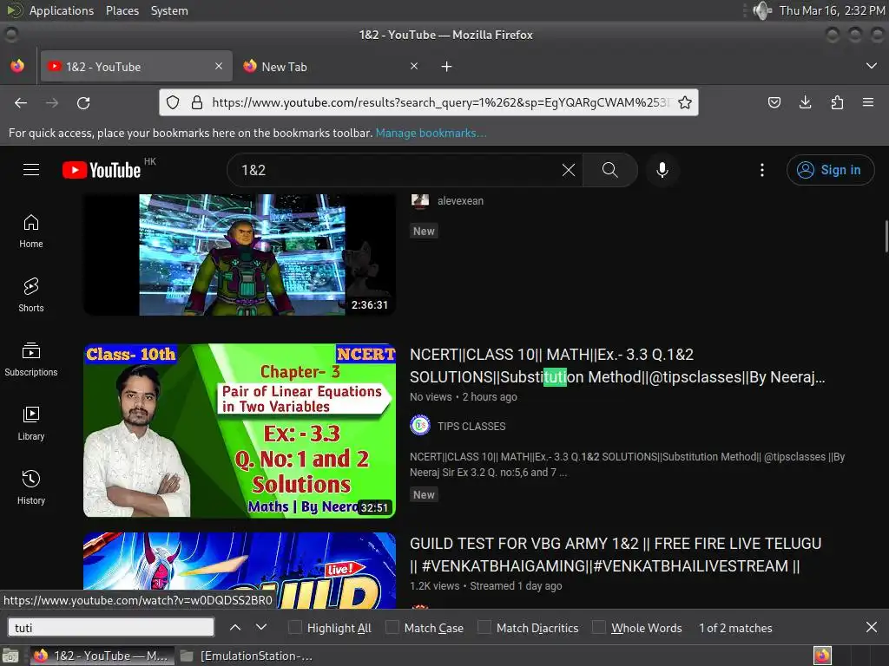Click the tracking protection shield icon
889x666 pixels.
coord(173,102)
